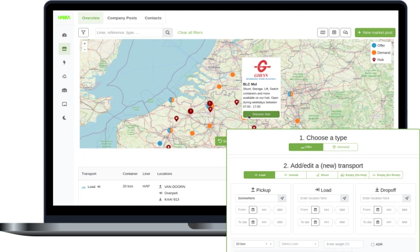420x252 pixels.
Task: Select the Empty (En Route) tab
Action: point(386,175)
